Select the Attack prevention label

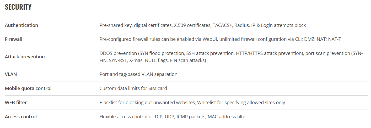[25, 57]
